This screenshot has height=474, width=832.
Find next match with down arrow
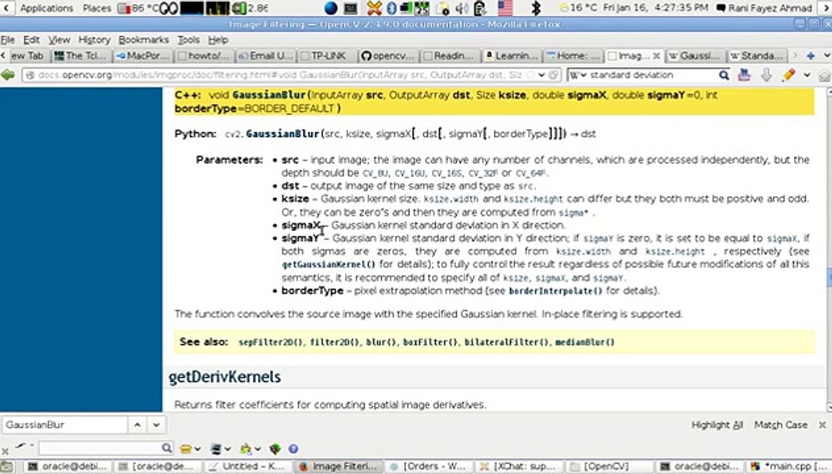click(x=155, y=425)
